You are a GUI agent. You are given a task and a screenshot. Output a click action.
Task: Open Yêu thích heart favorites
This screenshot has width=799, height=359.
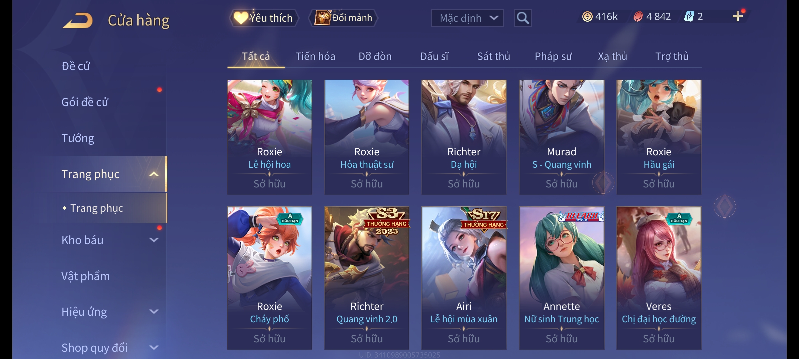pos(264,18)
